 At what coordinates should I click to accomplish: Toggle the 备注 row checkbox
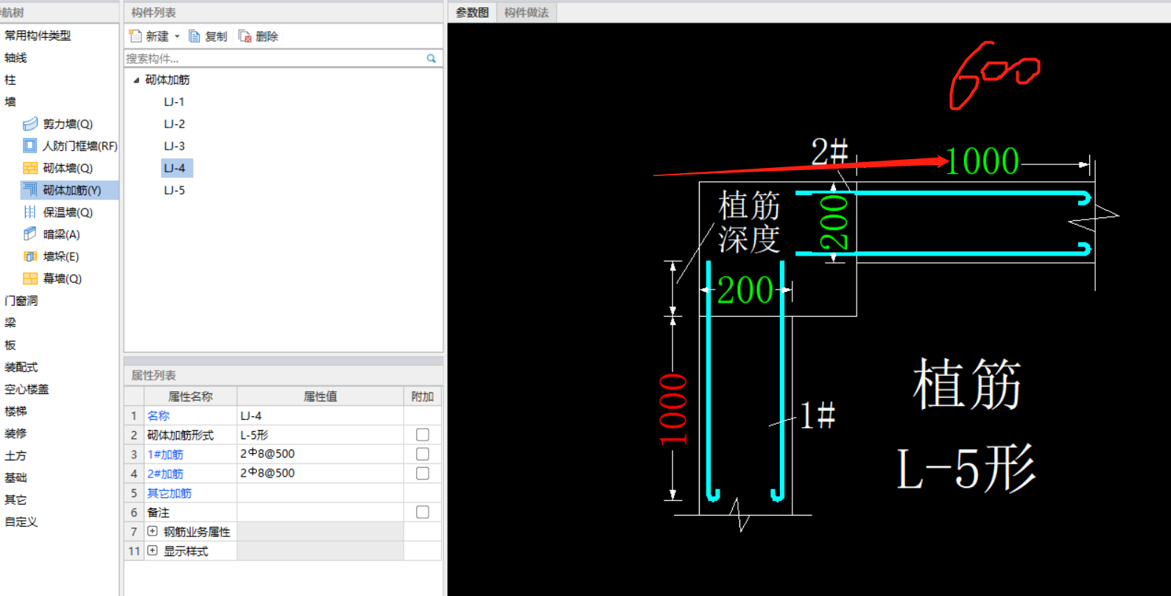tap(423, 512)
